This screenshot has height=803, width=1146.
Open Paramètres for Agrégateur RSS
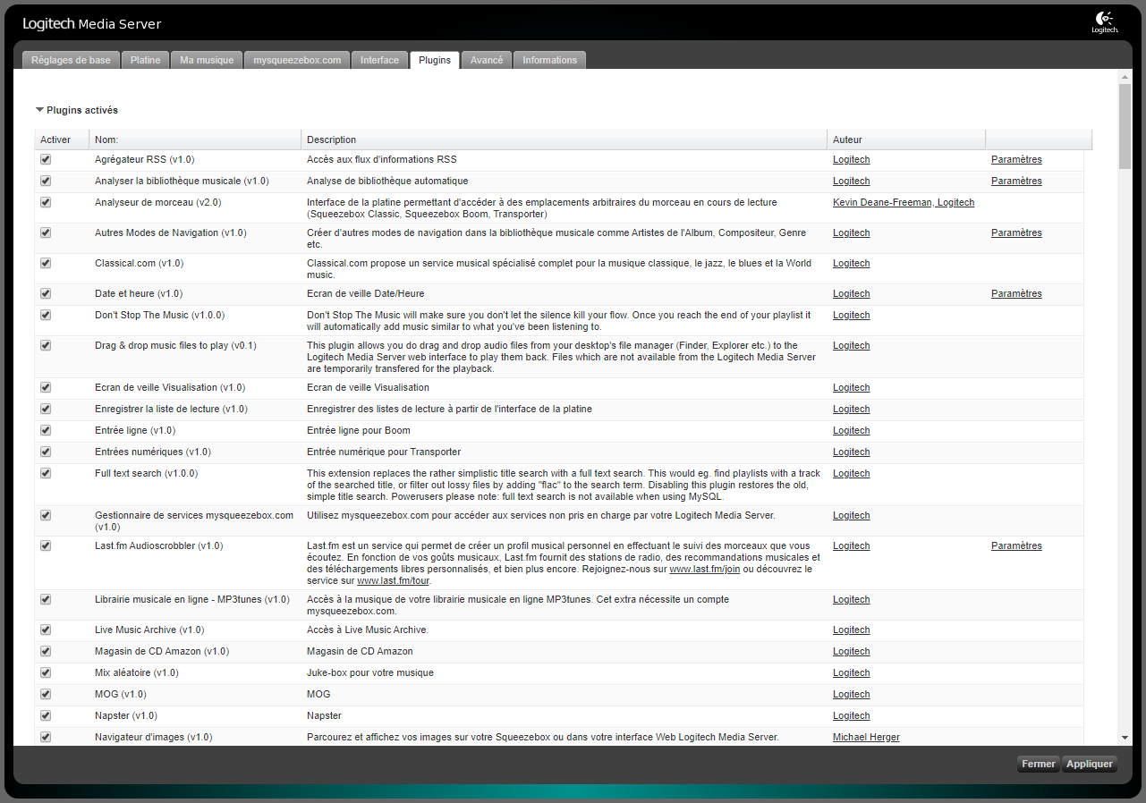[1016, 159]
